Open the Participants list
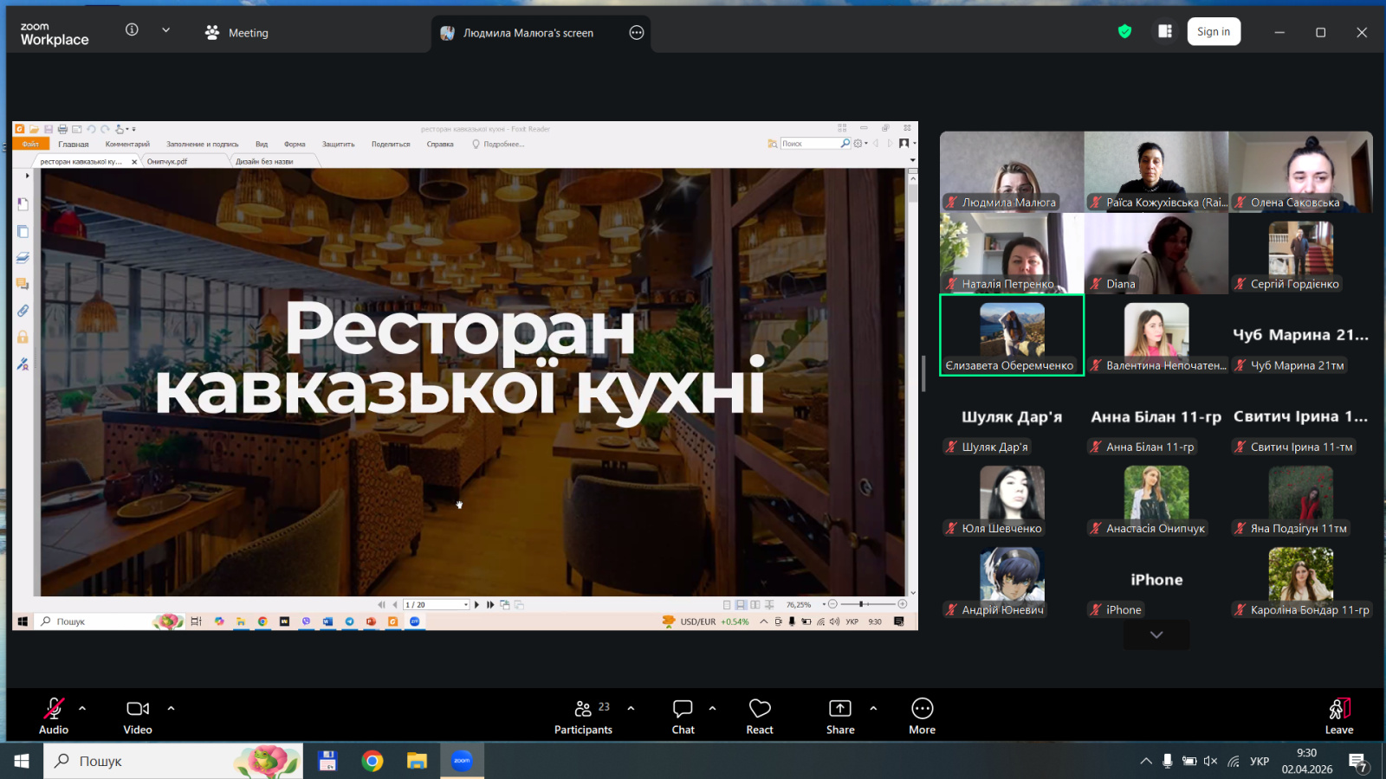 coord(583,716)
